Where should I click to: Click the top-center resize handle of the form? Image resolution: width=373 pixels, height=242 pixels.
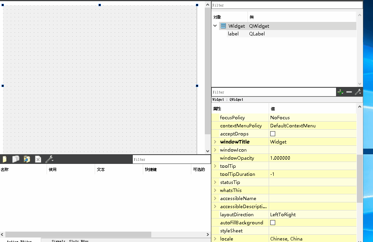tap(100, 5)
